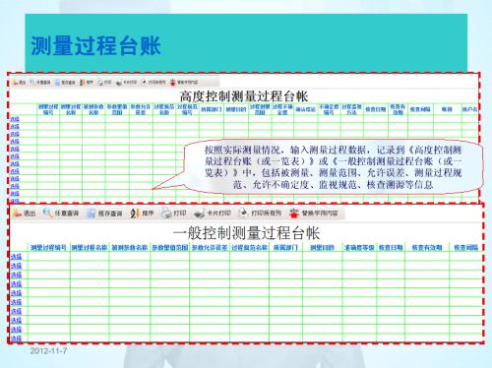This screenshot has width=492, height=368.
Task: Click 退出 icon in 一般控制 toolbar
Action: (x=17, y=214)
